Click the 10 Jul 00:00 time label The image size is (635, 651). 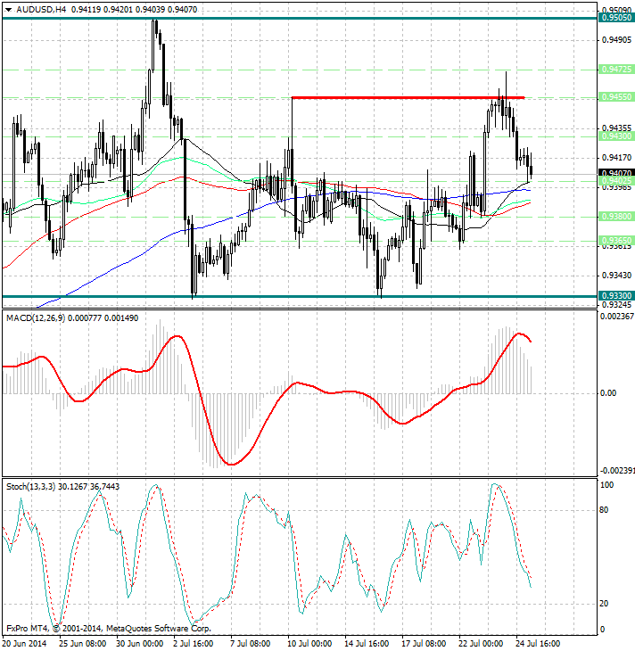click(x=309, y=644)
